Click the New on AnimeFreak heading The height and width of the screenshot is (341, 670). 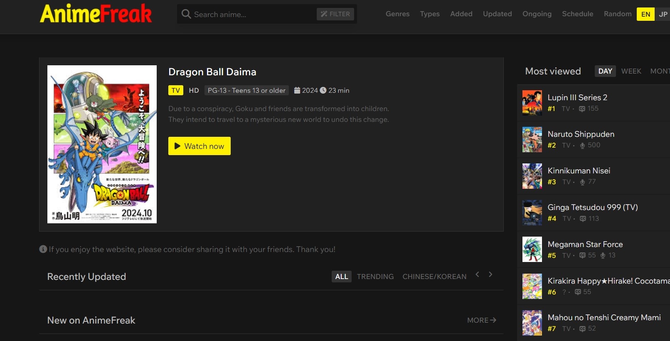coord(91,320)
